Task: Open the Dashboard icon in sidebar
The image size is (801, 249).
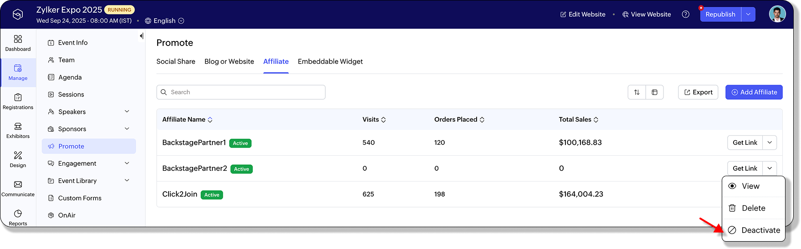Action: pos(18,40)
